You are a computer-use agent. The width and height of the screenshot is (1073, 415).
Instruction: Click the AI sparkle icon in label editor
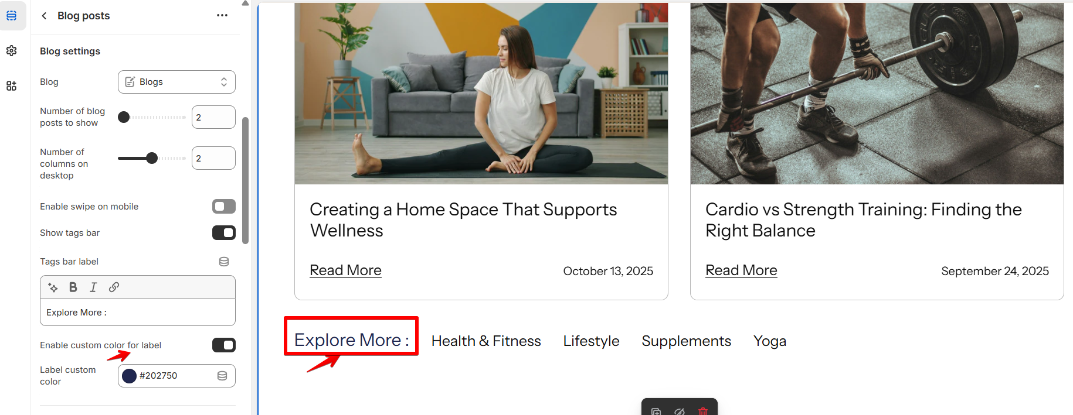(53, 287)
